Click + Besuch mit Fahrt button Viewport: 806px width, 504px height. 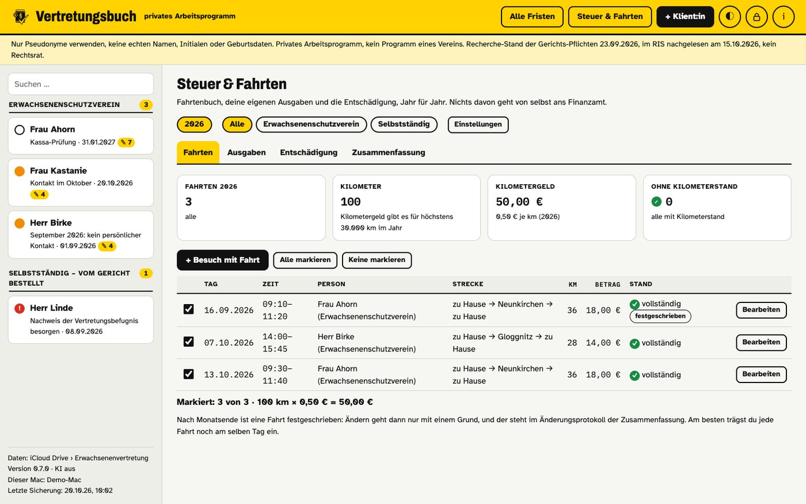coord(223,260)
